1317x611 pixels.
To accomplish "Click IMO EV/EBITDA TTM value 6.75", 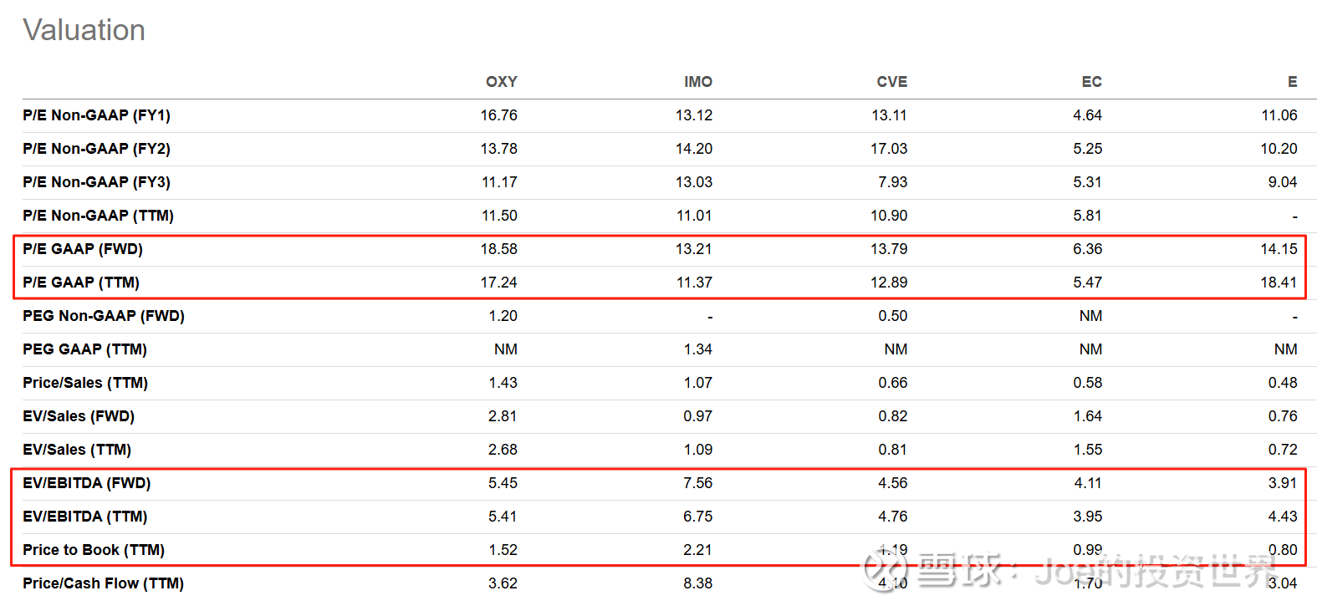I will point(698,517).
